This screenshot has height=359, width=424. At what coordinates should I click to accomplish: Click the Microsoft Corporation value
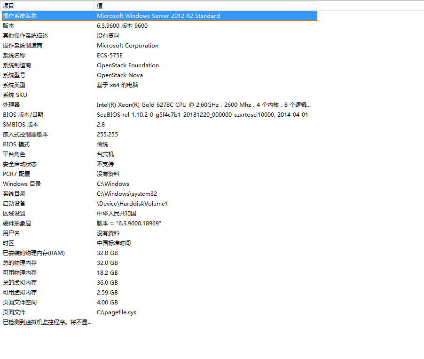click(x=128, y=46)
